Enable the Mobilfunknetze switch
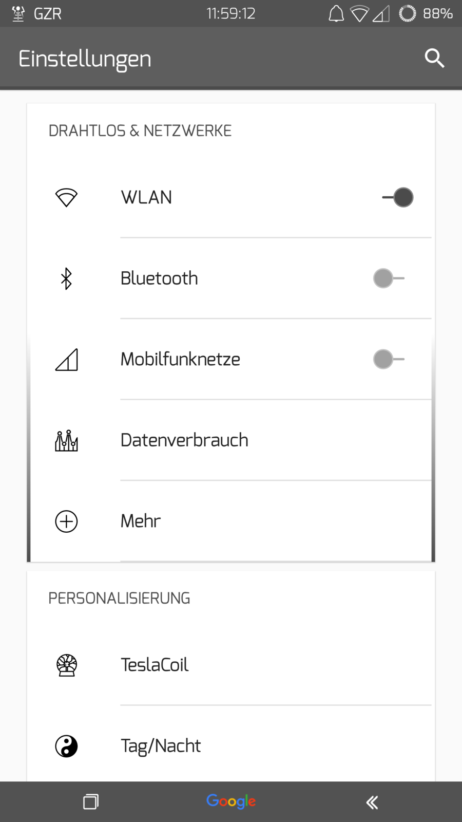Screen dimensions: 462x822 pos(389,360)
